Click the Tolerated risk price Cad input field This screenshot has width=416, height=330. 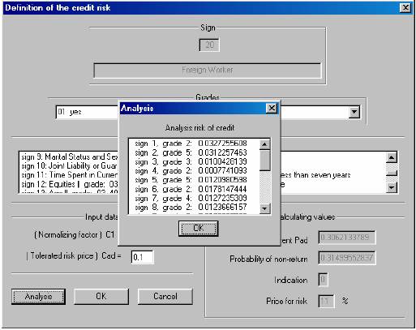[x=142, y=257]
